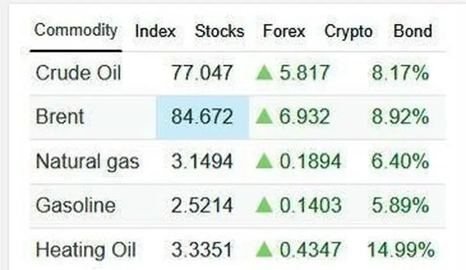Click the Natural gas 6.40% change
Screen dimensions: 466x270
click(x=400, y=161)
